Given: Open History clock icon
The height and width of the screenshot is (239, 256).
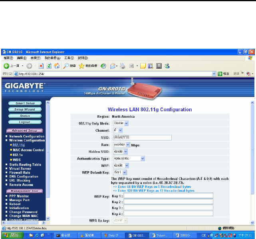Looking at the screenshot, I should (103, 66).
